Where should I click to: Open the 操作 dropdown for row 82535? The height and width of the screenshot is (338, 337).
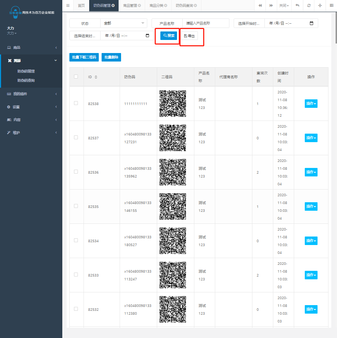click(x=311, y=206)
